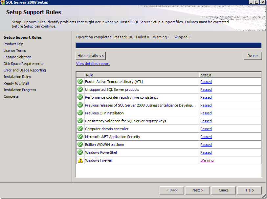Click the green check icon for Fusion Active Template Library
The height and width of the screenshot is (199, 267).
point(80,82)
